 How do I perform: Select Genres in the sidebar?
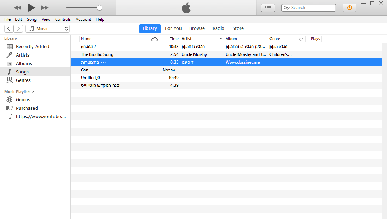pos(35,80)
